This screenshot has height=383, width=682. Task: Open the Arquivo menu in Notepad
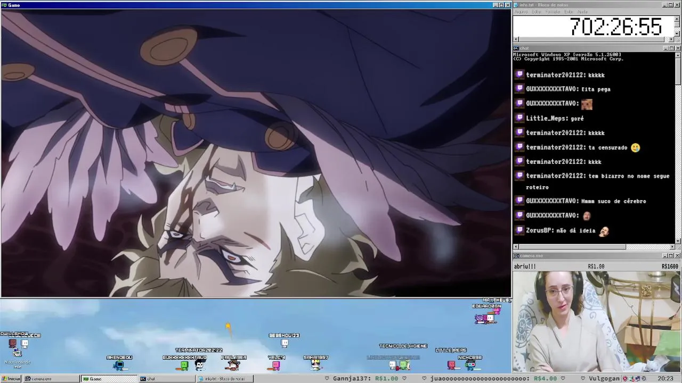pyautogui.click(x=521, y=12)
